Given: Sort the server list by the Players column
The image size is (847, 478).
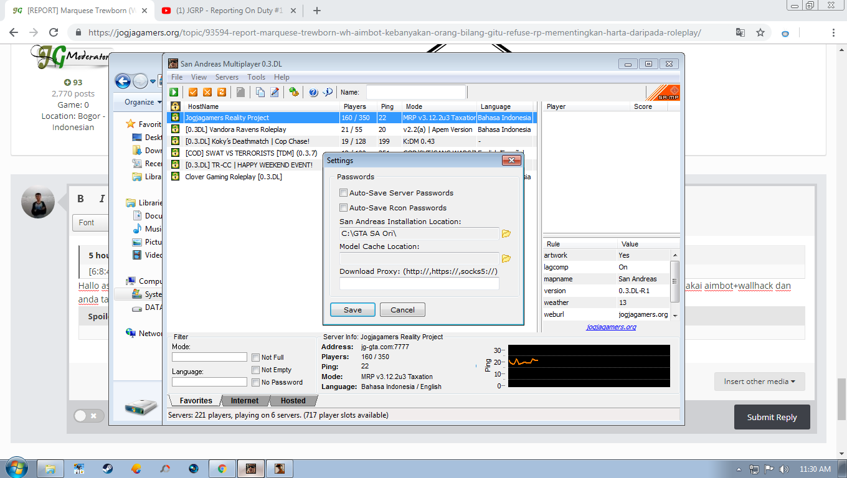Looking at the screenshot, I should [x=359, y=106].
